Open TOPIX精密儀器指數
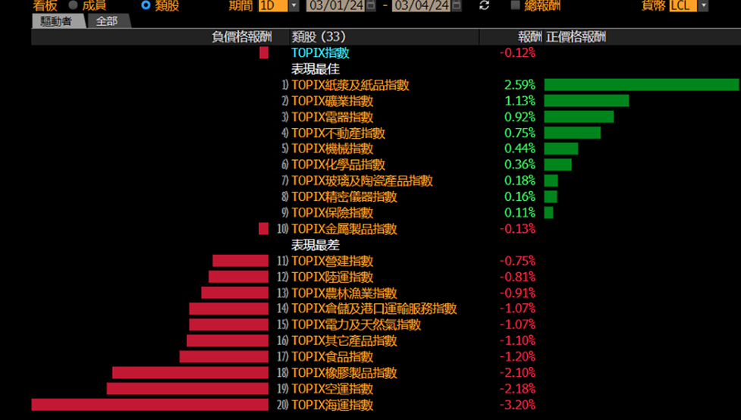This screenshot has height=420, width=741. point(344,197)
